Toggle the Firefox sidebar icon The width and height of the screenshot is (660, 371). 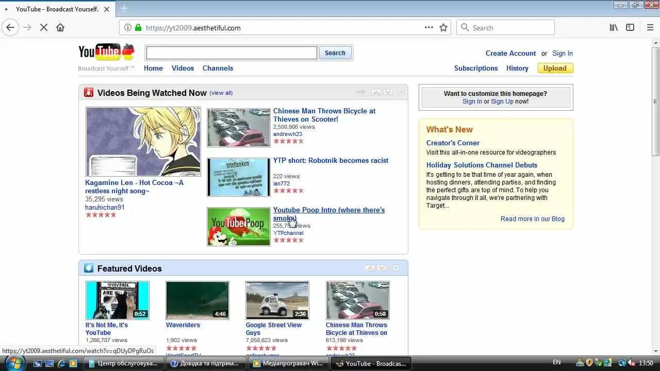630,28
